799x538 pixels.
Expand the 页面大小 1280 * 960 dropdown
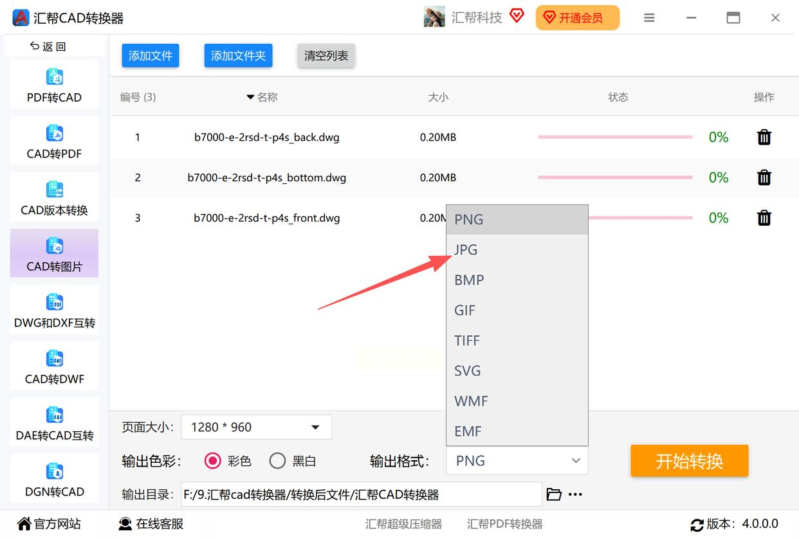257,427
